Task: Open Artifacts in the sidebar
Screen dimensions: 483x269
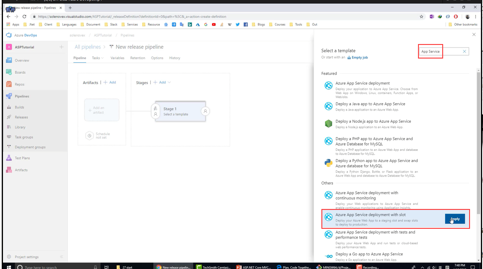Action: (x=21, y=170)
